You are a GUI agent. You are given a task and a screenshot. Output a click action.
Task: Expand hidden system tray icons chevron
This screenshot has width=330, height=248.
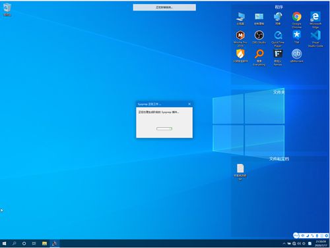pyautogui.click(x=284, y=243)
